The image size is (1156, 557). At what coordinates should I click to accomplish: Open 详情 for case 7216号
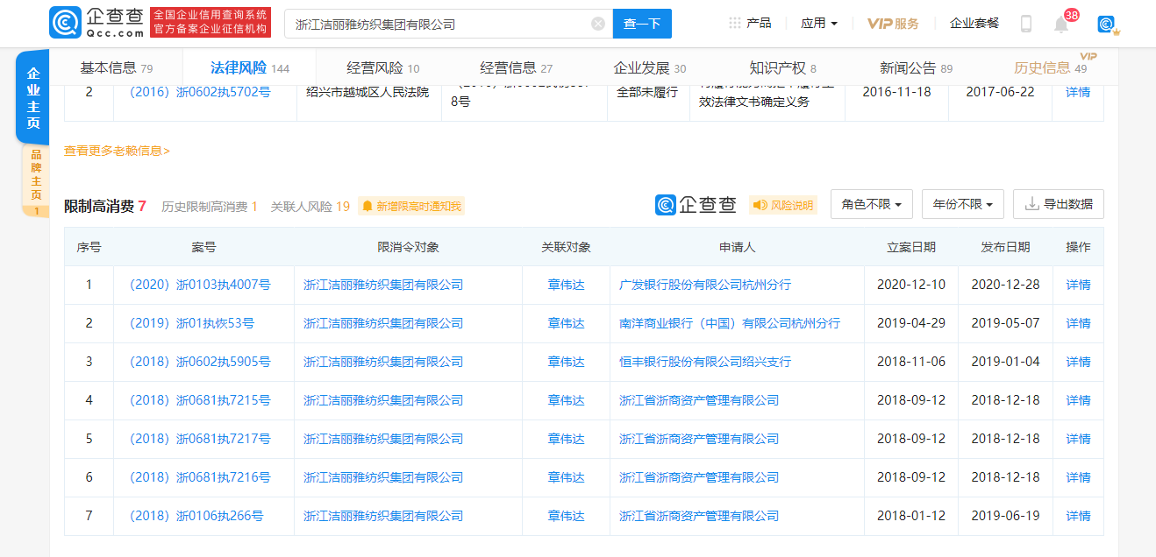point(1078,477)
